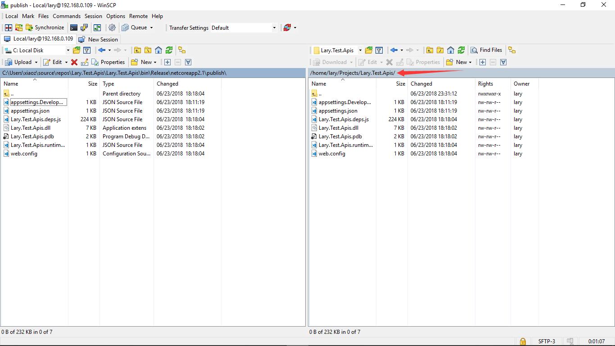Open the Help menu

point(157,16)
